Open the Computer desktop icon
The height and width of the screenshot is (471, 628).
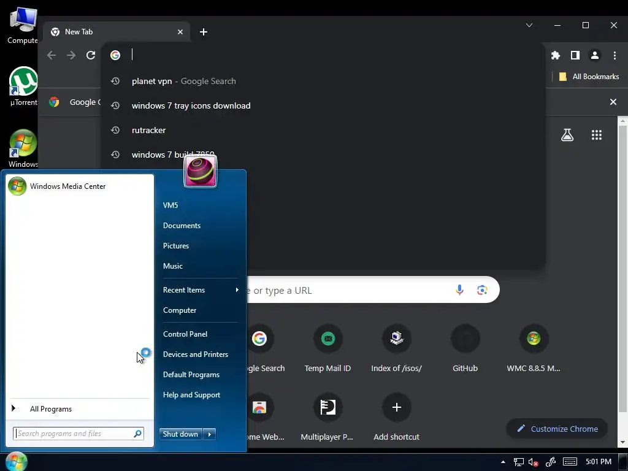23,25
